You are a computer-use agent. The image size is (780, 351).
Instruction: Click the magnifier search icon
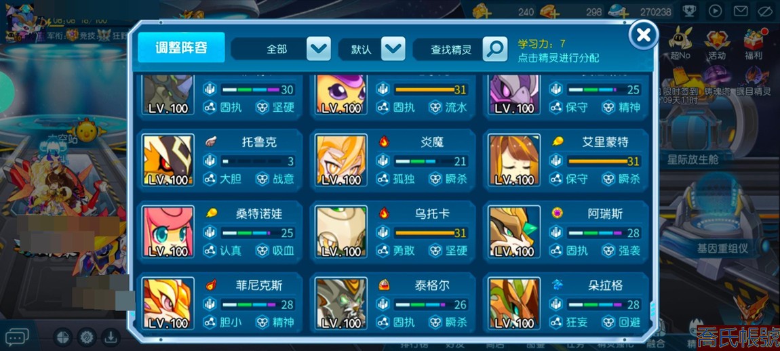coord(495,49)
